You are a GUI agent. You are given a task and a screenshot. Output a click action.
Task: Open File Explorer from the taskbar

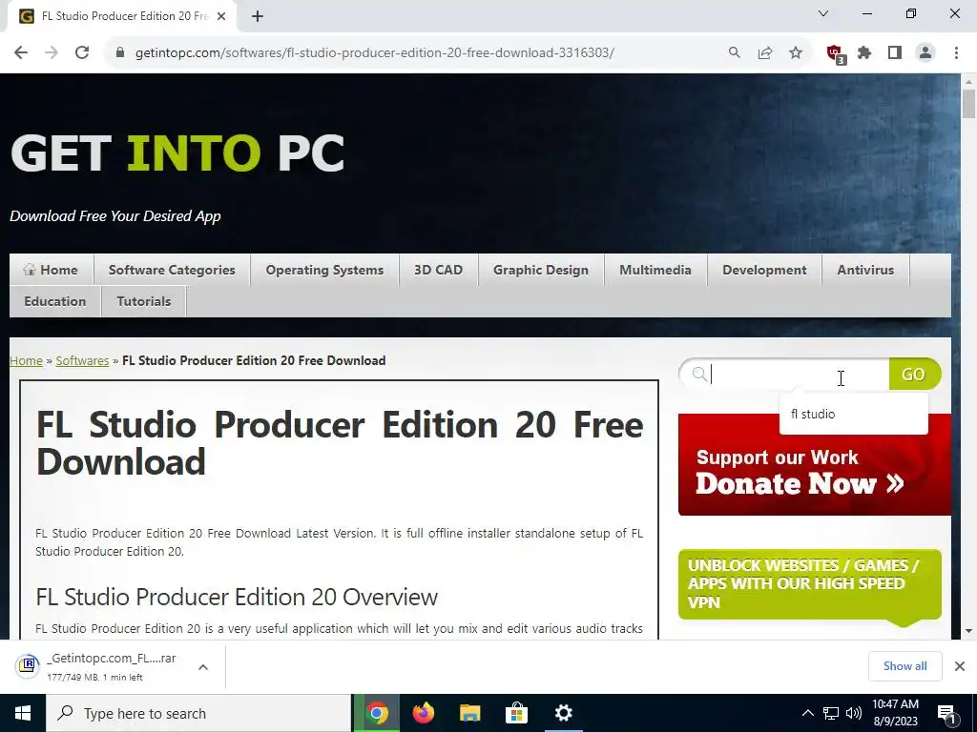[470, 713]
